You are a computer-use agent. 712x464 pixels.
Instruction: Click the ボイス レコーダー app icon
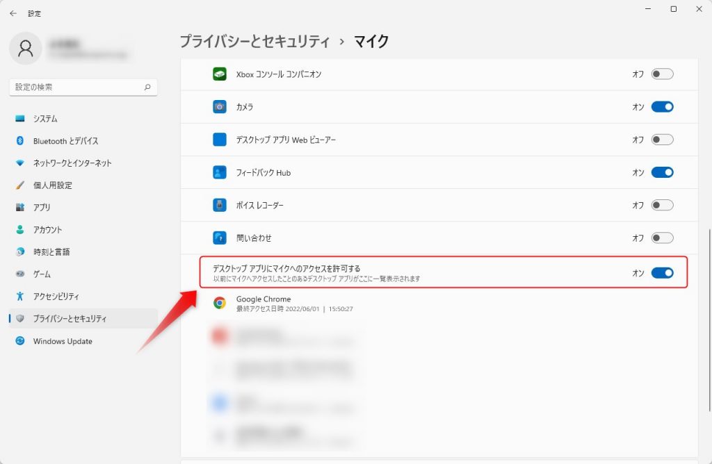click(220, 205)
